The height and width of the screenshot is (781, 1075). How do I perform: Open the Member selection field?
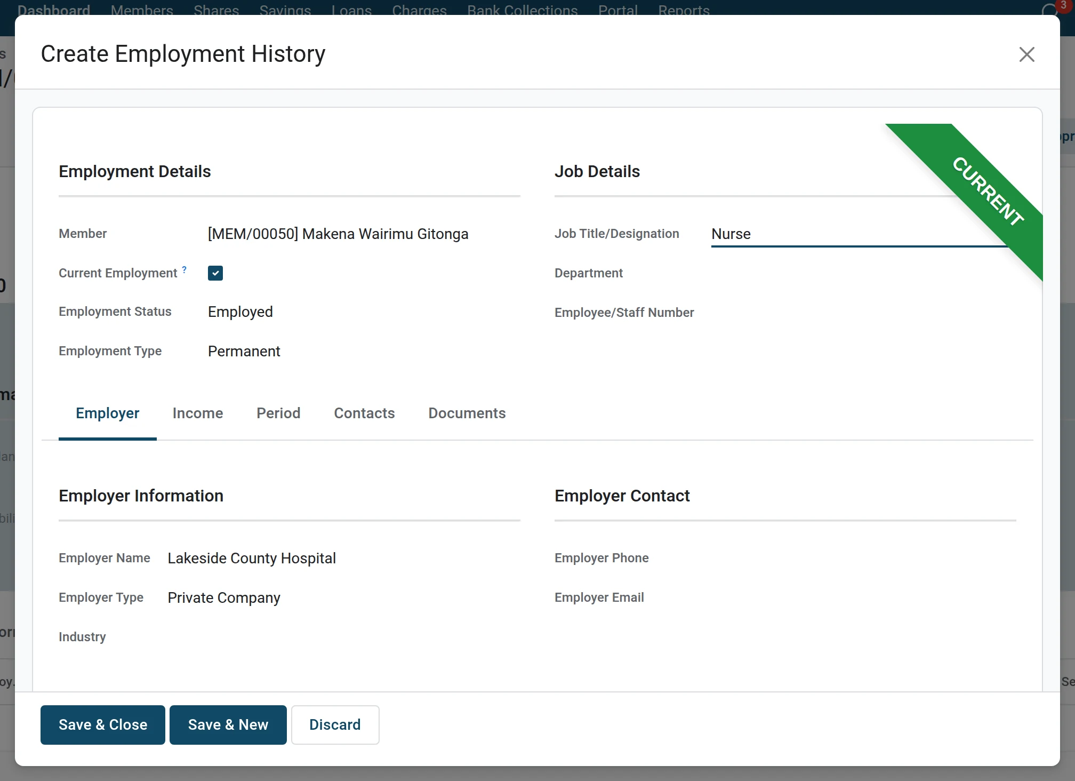pos(364,234)
